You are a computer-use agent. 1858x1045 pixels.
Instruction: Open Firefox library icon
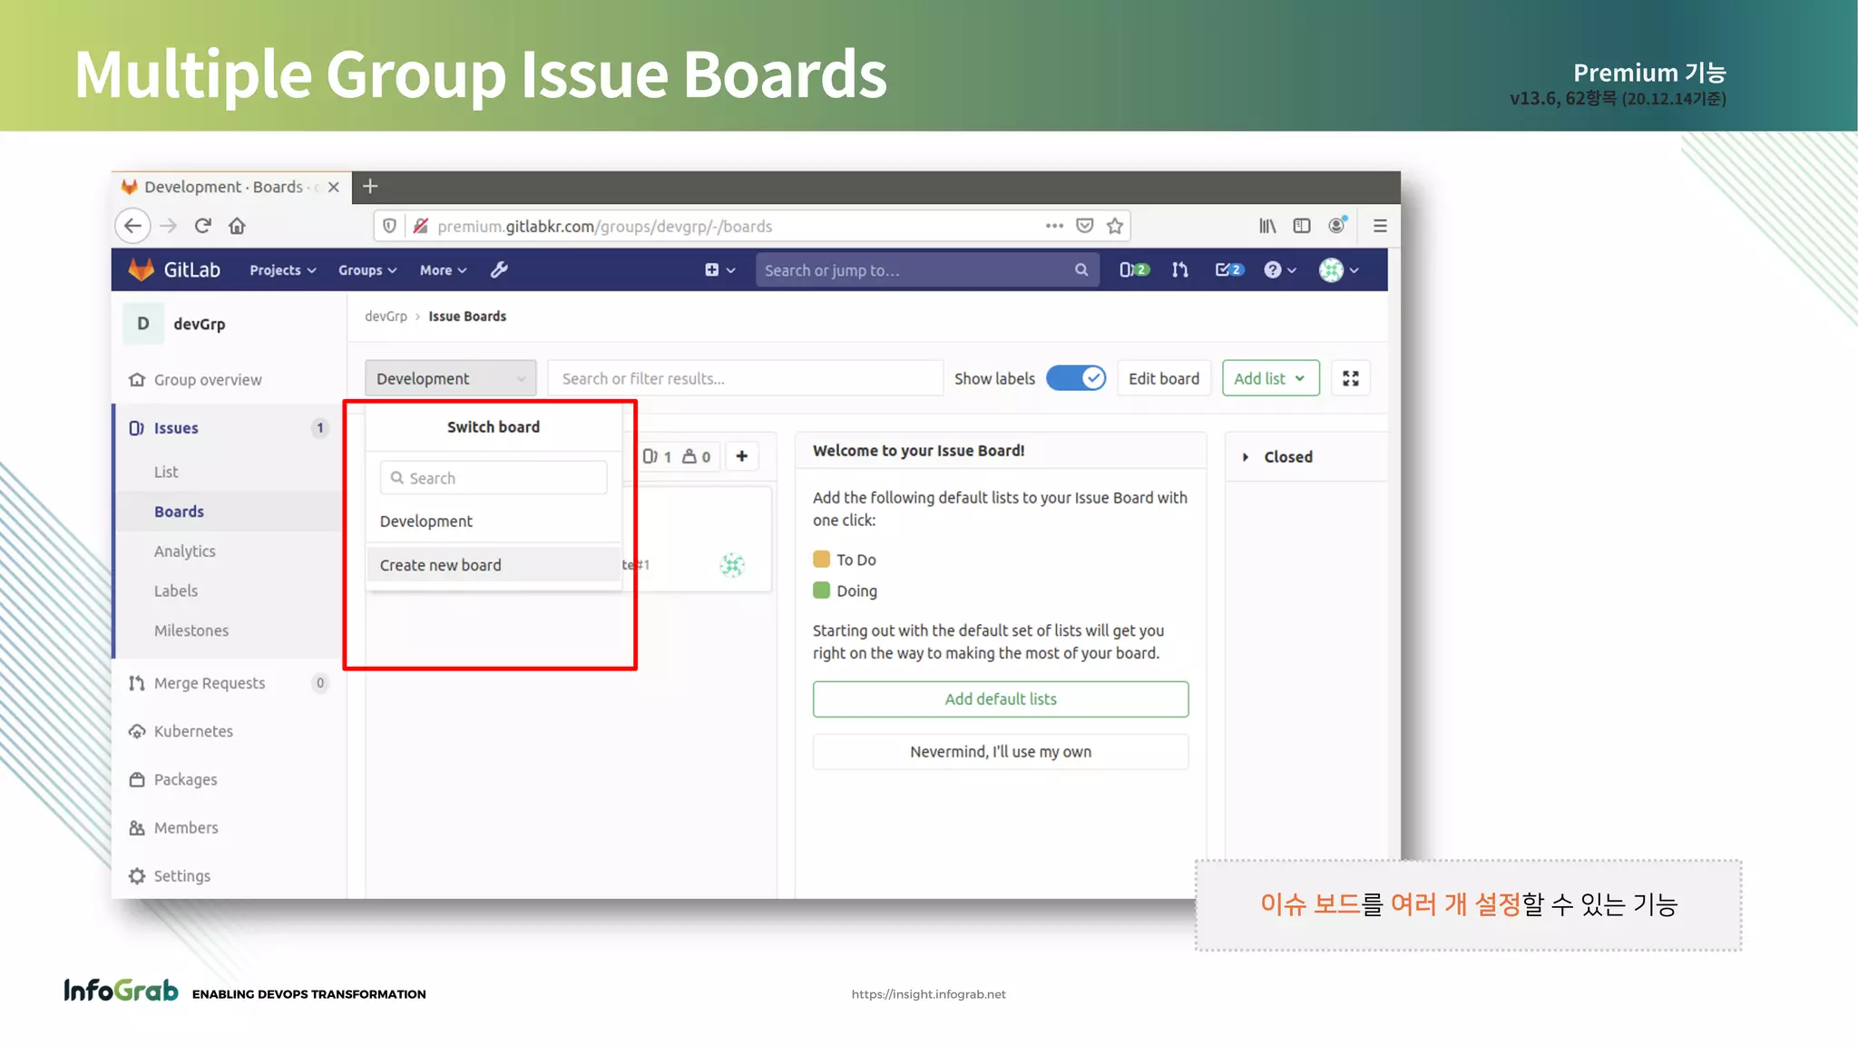click(x=1267, y=226)
